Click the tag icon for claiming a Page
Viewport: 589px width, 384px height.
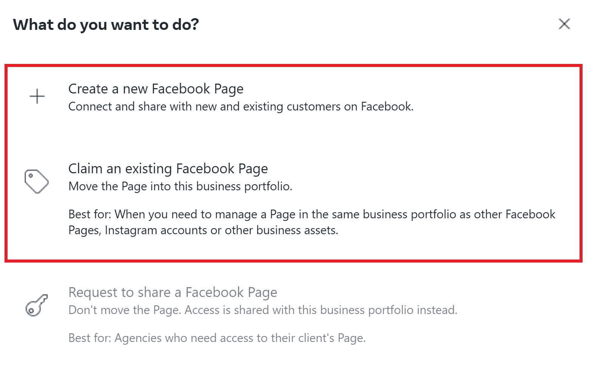36,181
